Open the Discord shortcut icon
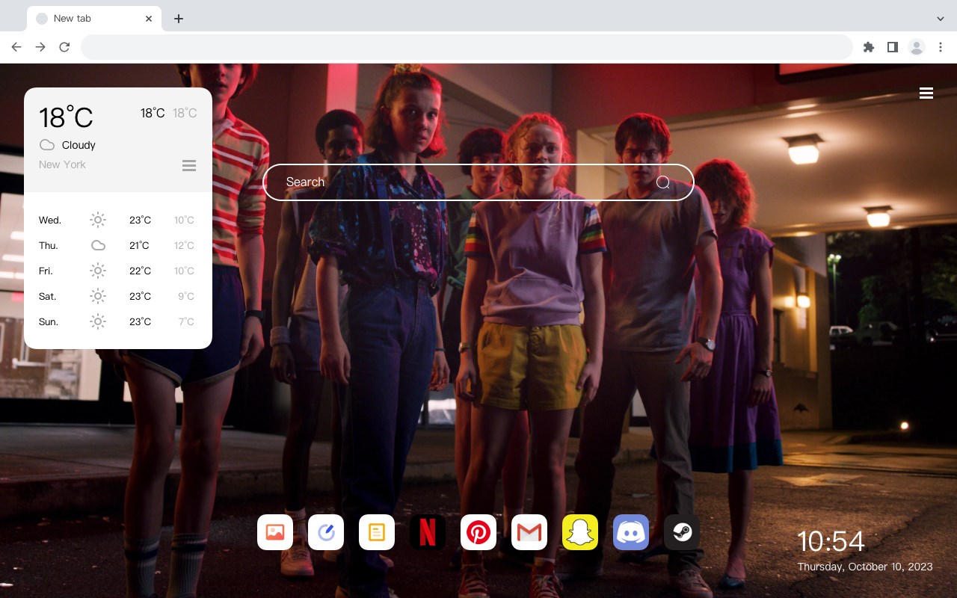 (x=631, y=532)
